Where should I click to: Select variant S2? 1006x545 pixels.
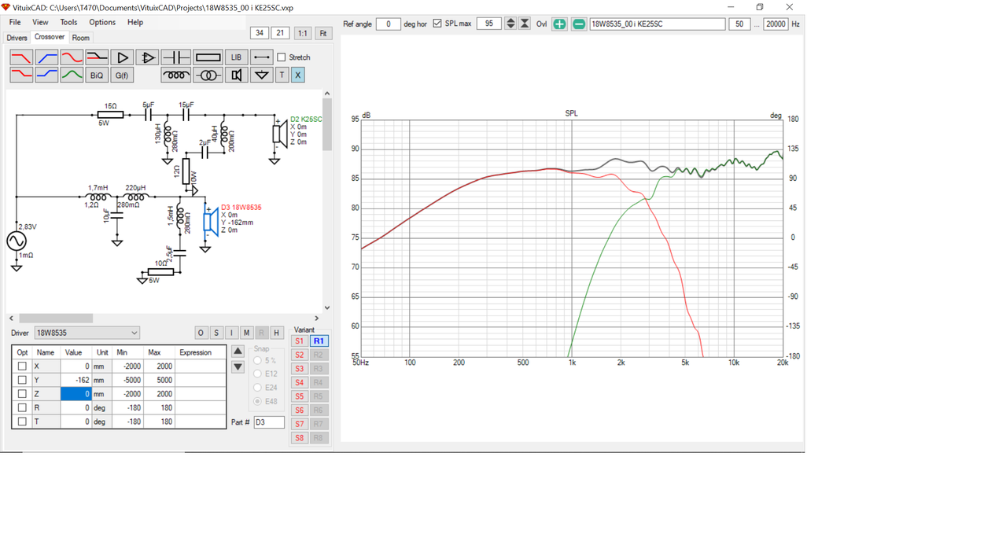299,355
